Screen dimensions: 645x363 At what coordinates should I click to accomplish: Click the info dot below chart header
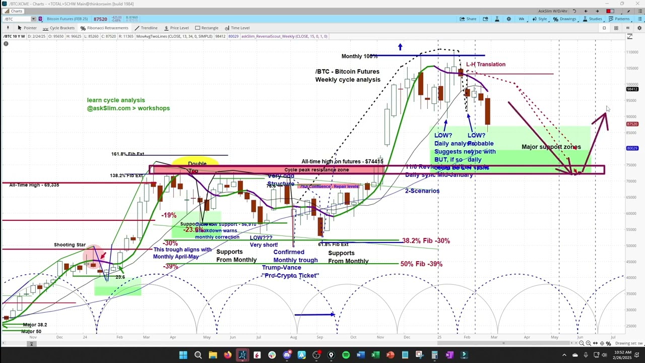coord(6,44)
